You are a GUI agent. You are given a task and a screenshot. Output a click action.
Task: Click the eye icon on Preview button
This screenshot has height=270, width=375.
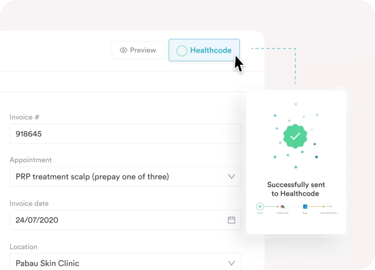tap(123, 50)
